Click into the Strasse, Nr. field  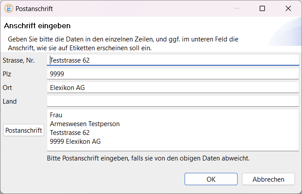click(173, 60)
